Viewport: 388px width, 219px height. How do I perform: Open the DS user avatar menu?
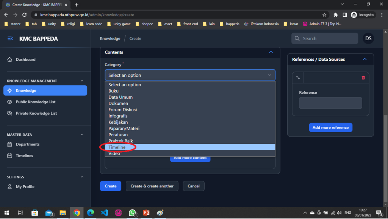(368, 38)
